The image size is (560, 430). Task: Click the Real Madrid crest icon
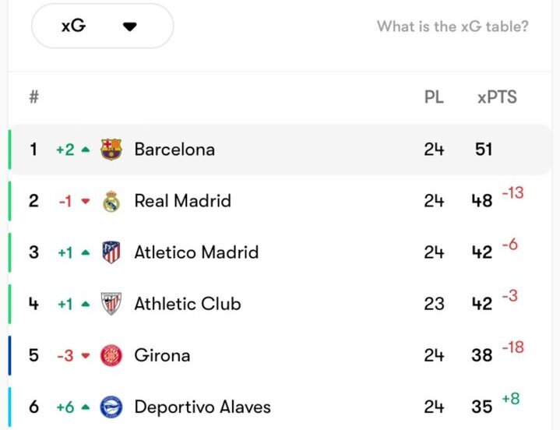point(111,201)
